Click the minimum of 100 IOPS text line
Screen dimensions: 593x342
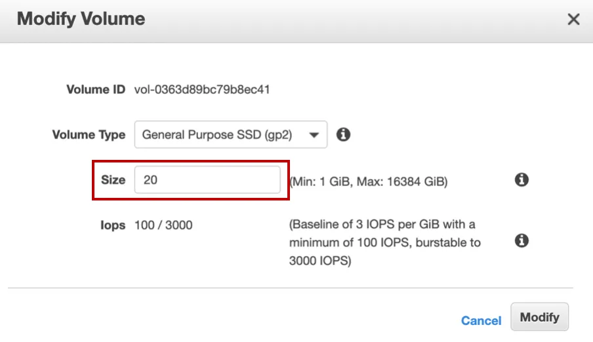coord(384,242)
